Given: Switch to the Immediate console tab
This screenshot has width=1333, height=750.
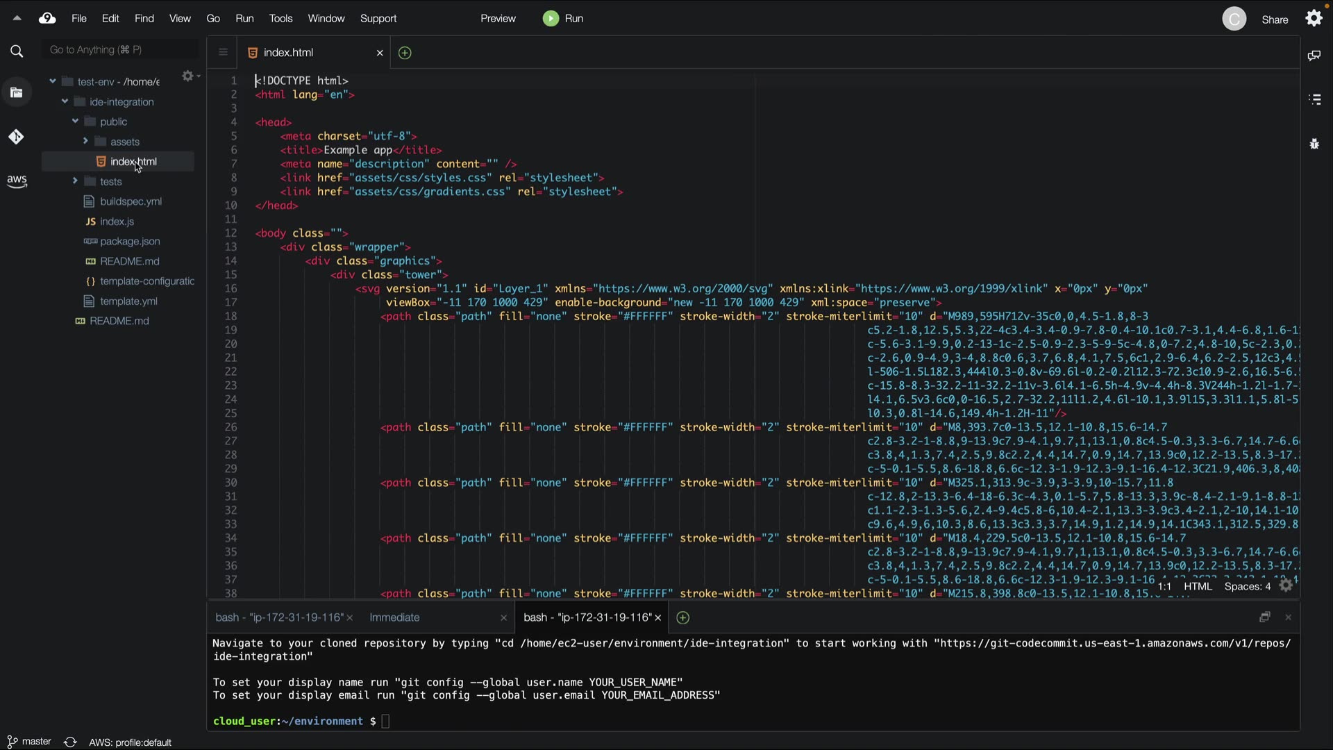Looking at the screenshot, I should pyautogui.click(x=394, y=617).
